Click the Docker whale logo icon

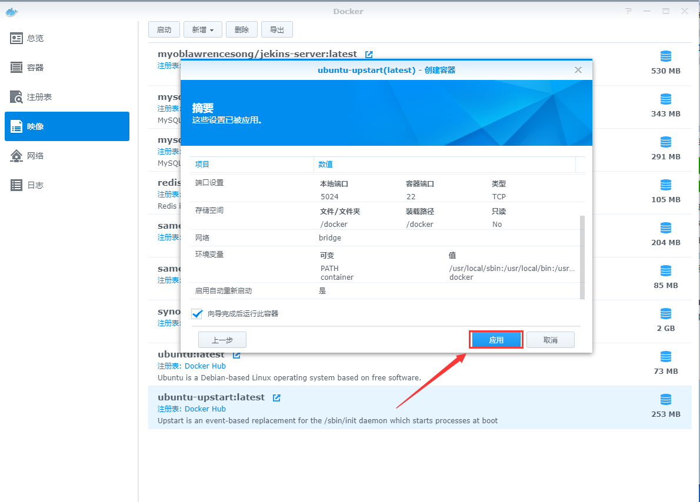(11, 11)
